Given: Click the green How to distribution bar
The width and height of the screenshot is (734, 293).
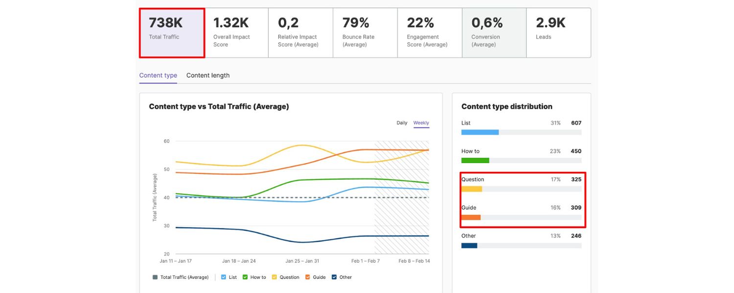Looking at the screenshot, I should (x=475, y=161).
